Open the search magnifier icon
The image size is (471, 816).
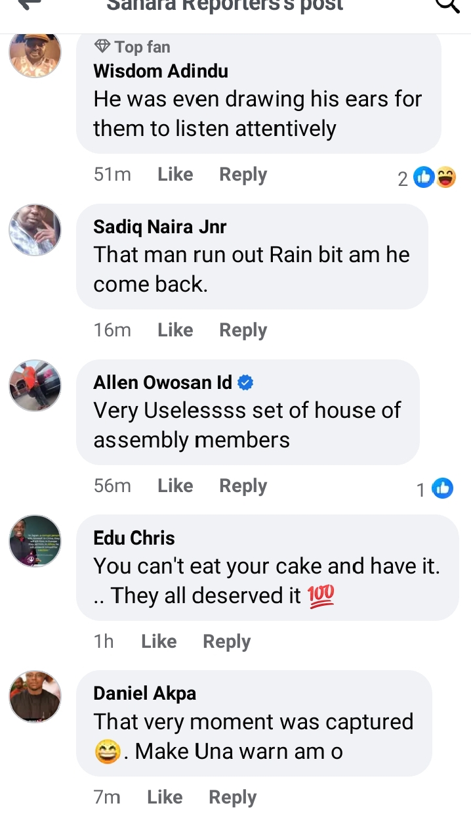coord(448,4)
